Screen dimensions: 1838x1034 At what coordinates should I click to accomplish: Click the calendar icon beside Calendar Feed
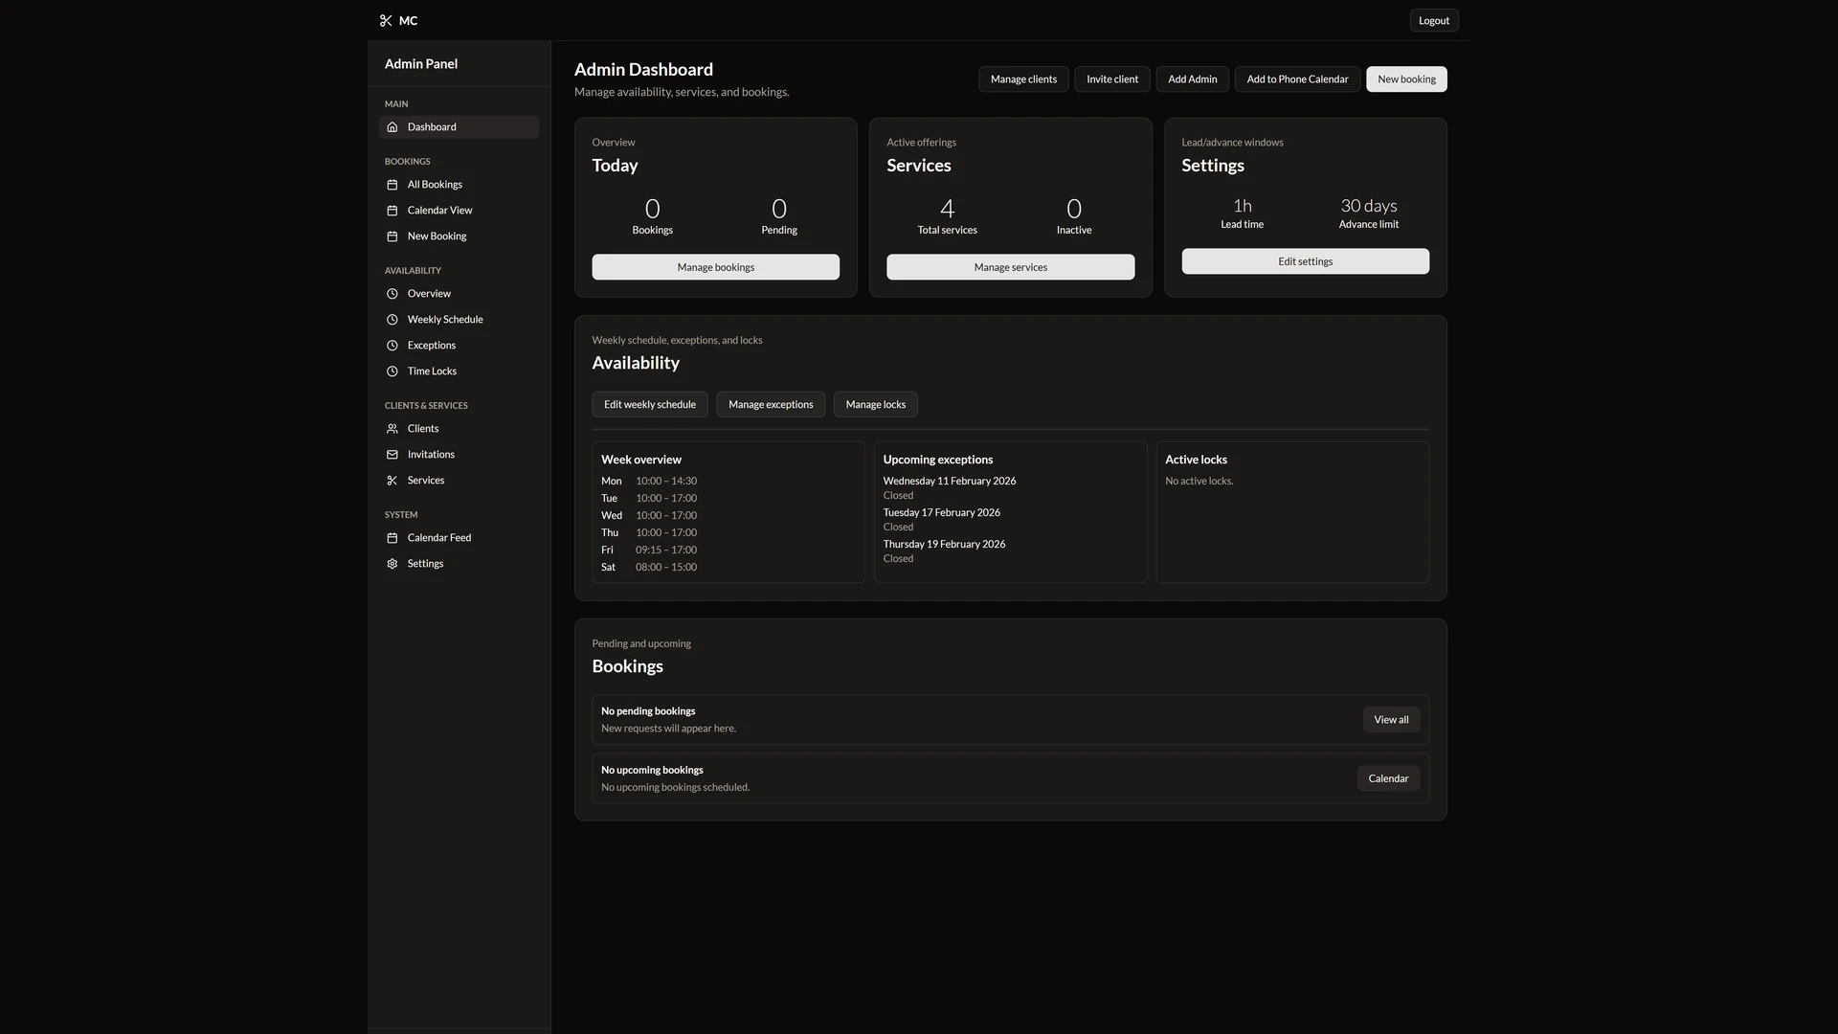(392, 538)
